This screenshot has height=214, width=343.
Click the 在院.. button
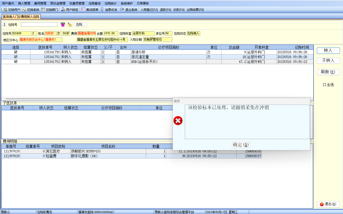coord(81,25)
